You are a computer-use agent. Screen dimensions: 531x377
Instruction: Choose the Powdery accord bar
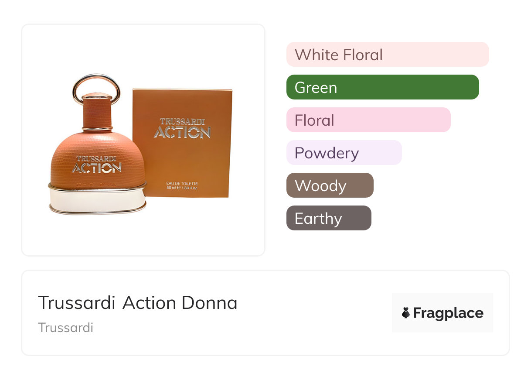tap(344, 153)
